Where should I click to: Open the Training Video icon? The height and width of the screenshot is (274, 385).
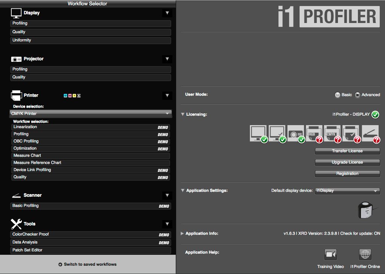(330, 254)
